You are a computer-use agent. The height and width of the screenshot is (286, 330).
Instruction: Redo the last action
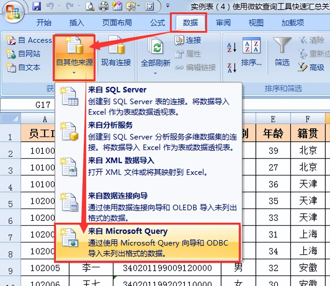69,6
